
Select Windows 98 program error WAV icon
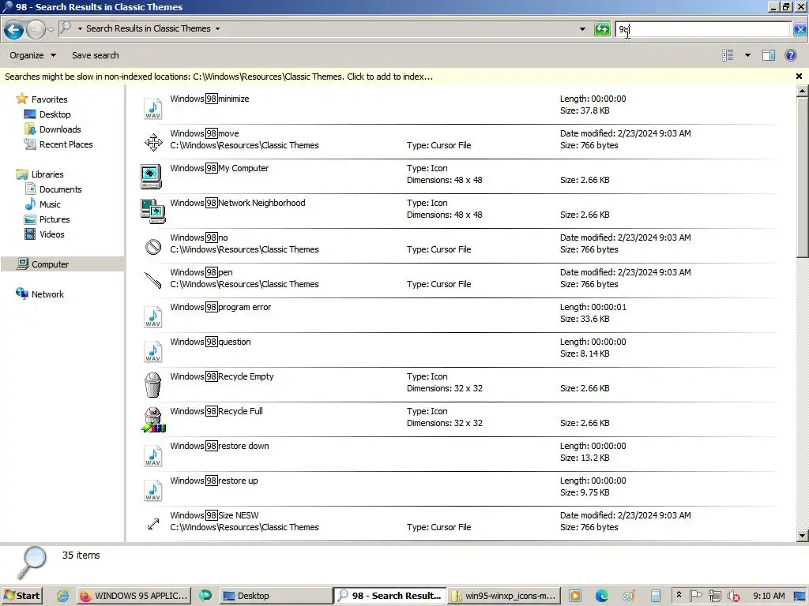coord(152,316)
